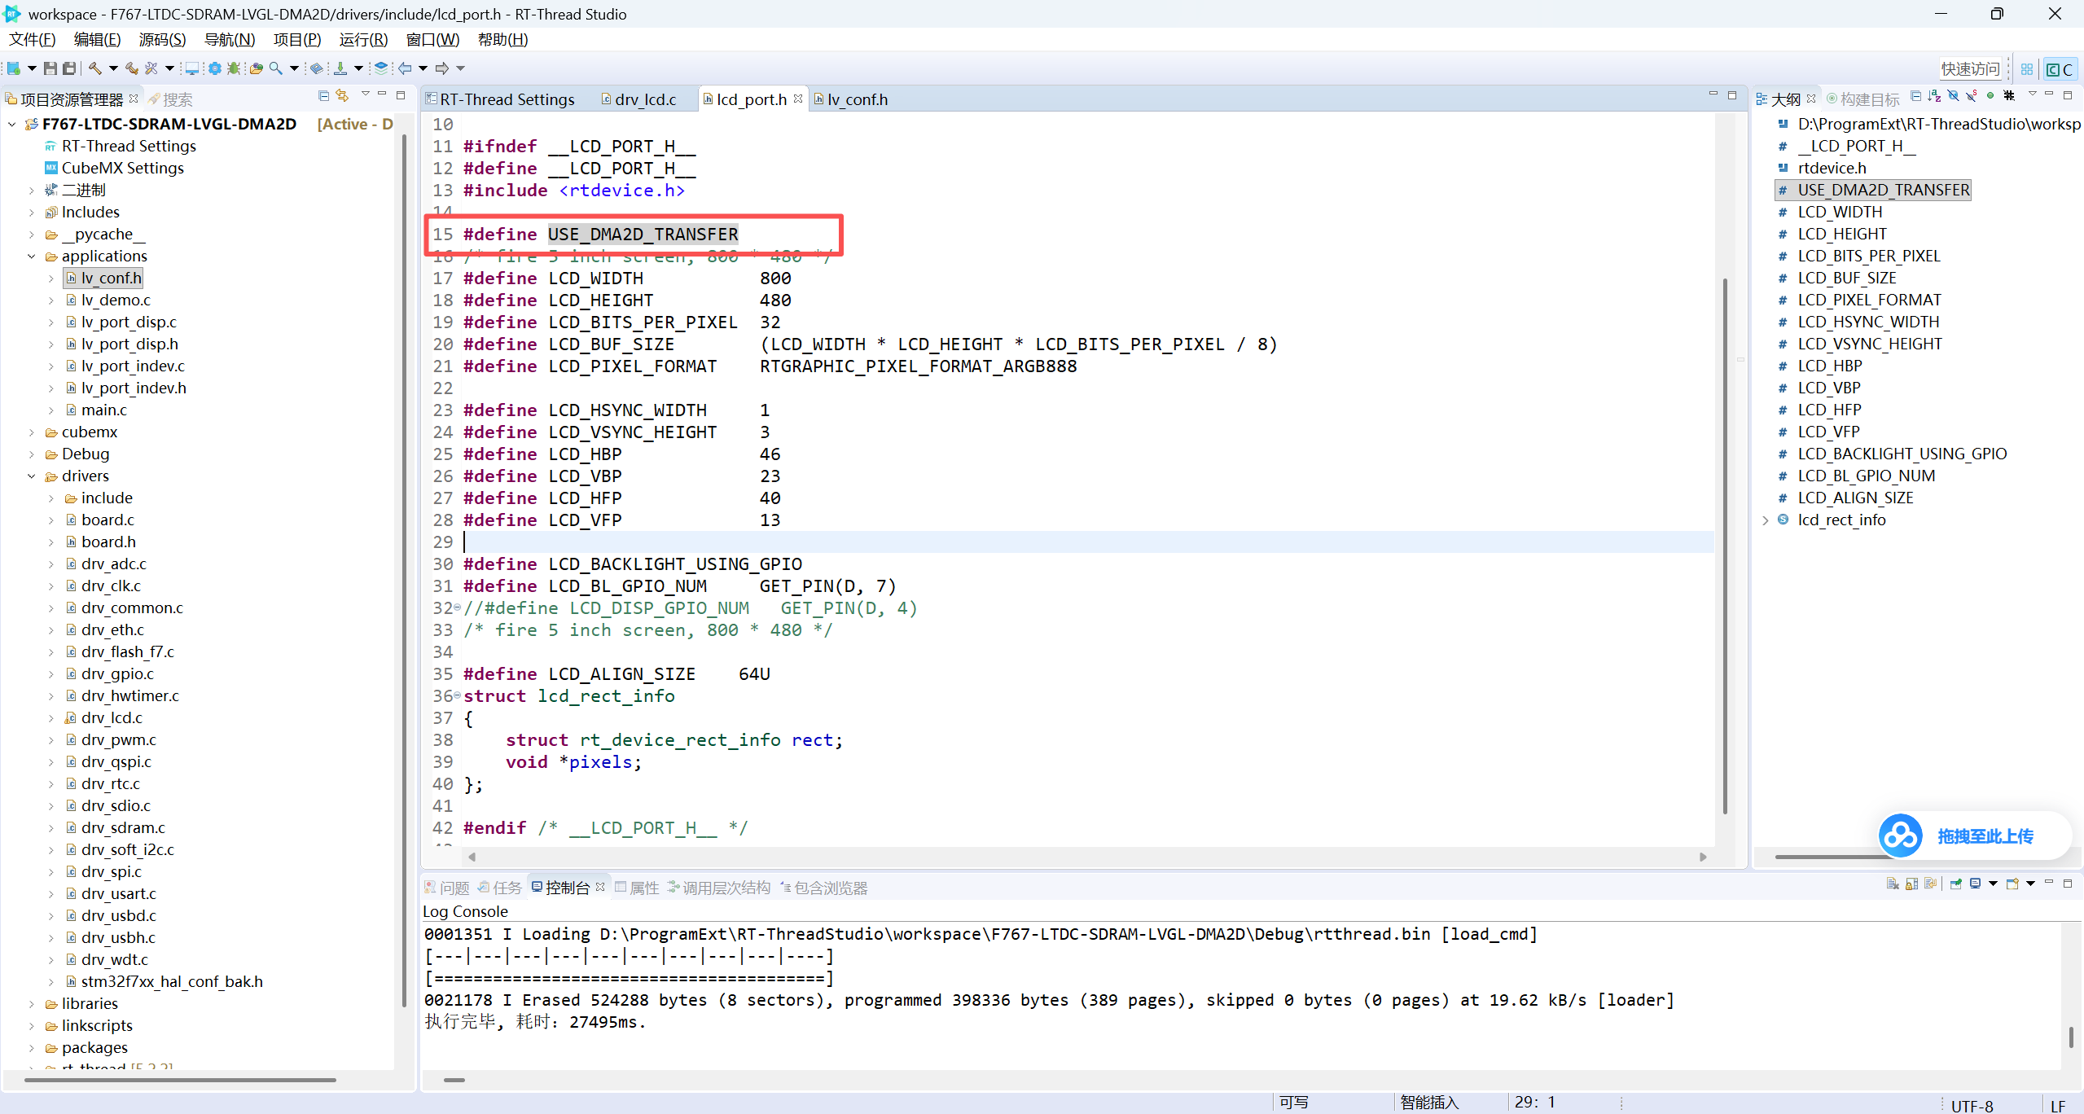Click the blue book documentation icon
The image size is (2084, 1114).
(x=318, y=68)
